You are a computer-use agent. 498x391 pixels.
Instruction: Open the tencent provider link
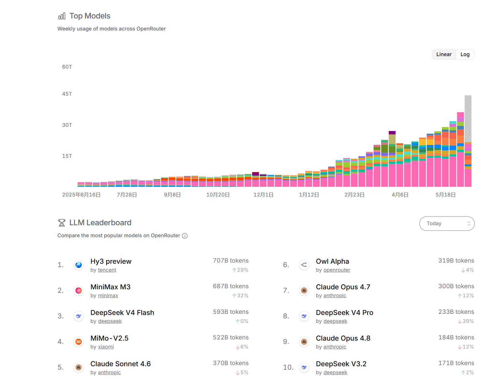tap(107, 270)
